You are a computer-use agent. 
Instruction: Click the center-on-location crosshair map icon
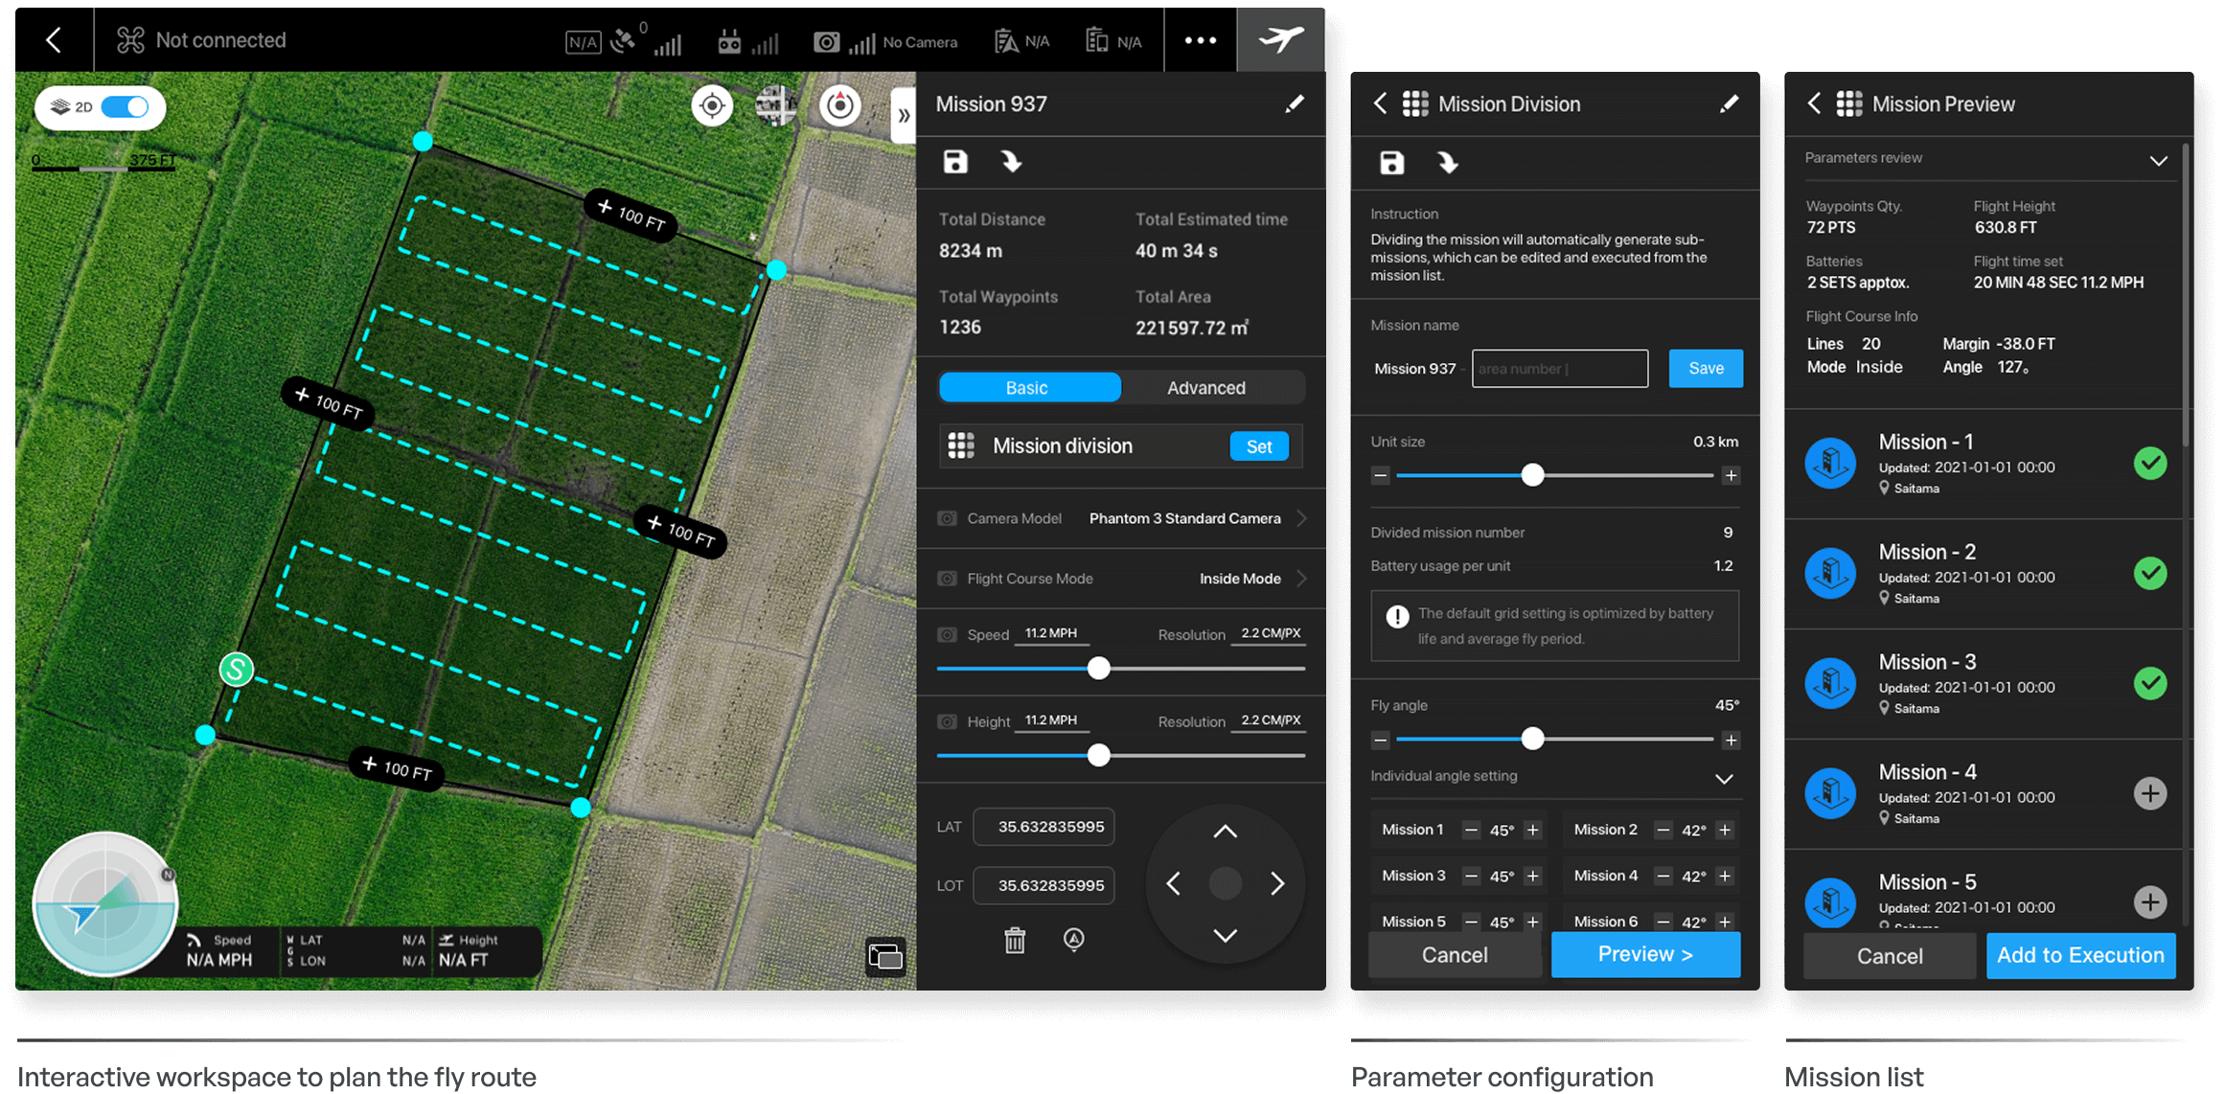click(x=712, y=105)
